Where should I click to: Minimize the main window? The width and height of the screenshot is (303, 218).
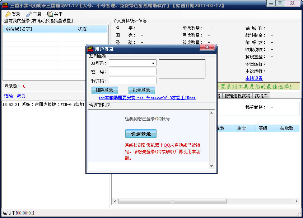click(x=271, y=3)
